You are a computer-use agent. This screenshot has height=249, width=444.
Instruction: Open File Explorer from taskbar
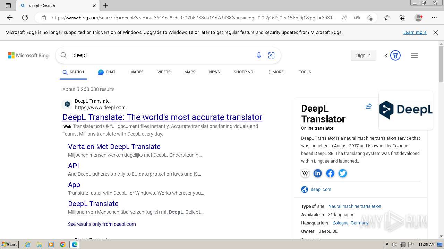pos(39,245)
